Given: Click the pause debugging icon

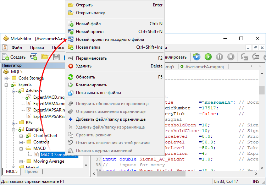Looking at the screenshot, I should 219,57.
